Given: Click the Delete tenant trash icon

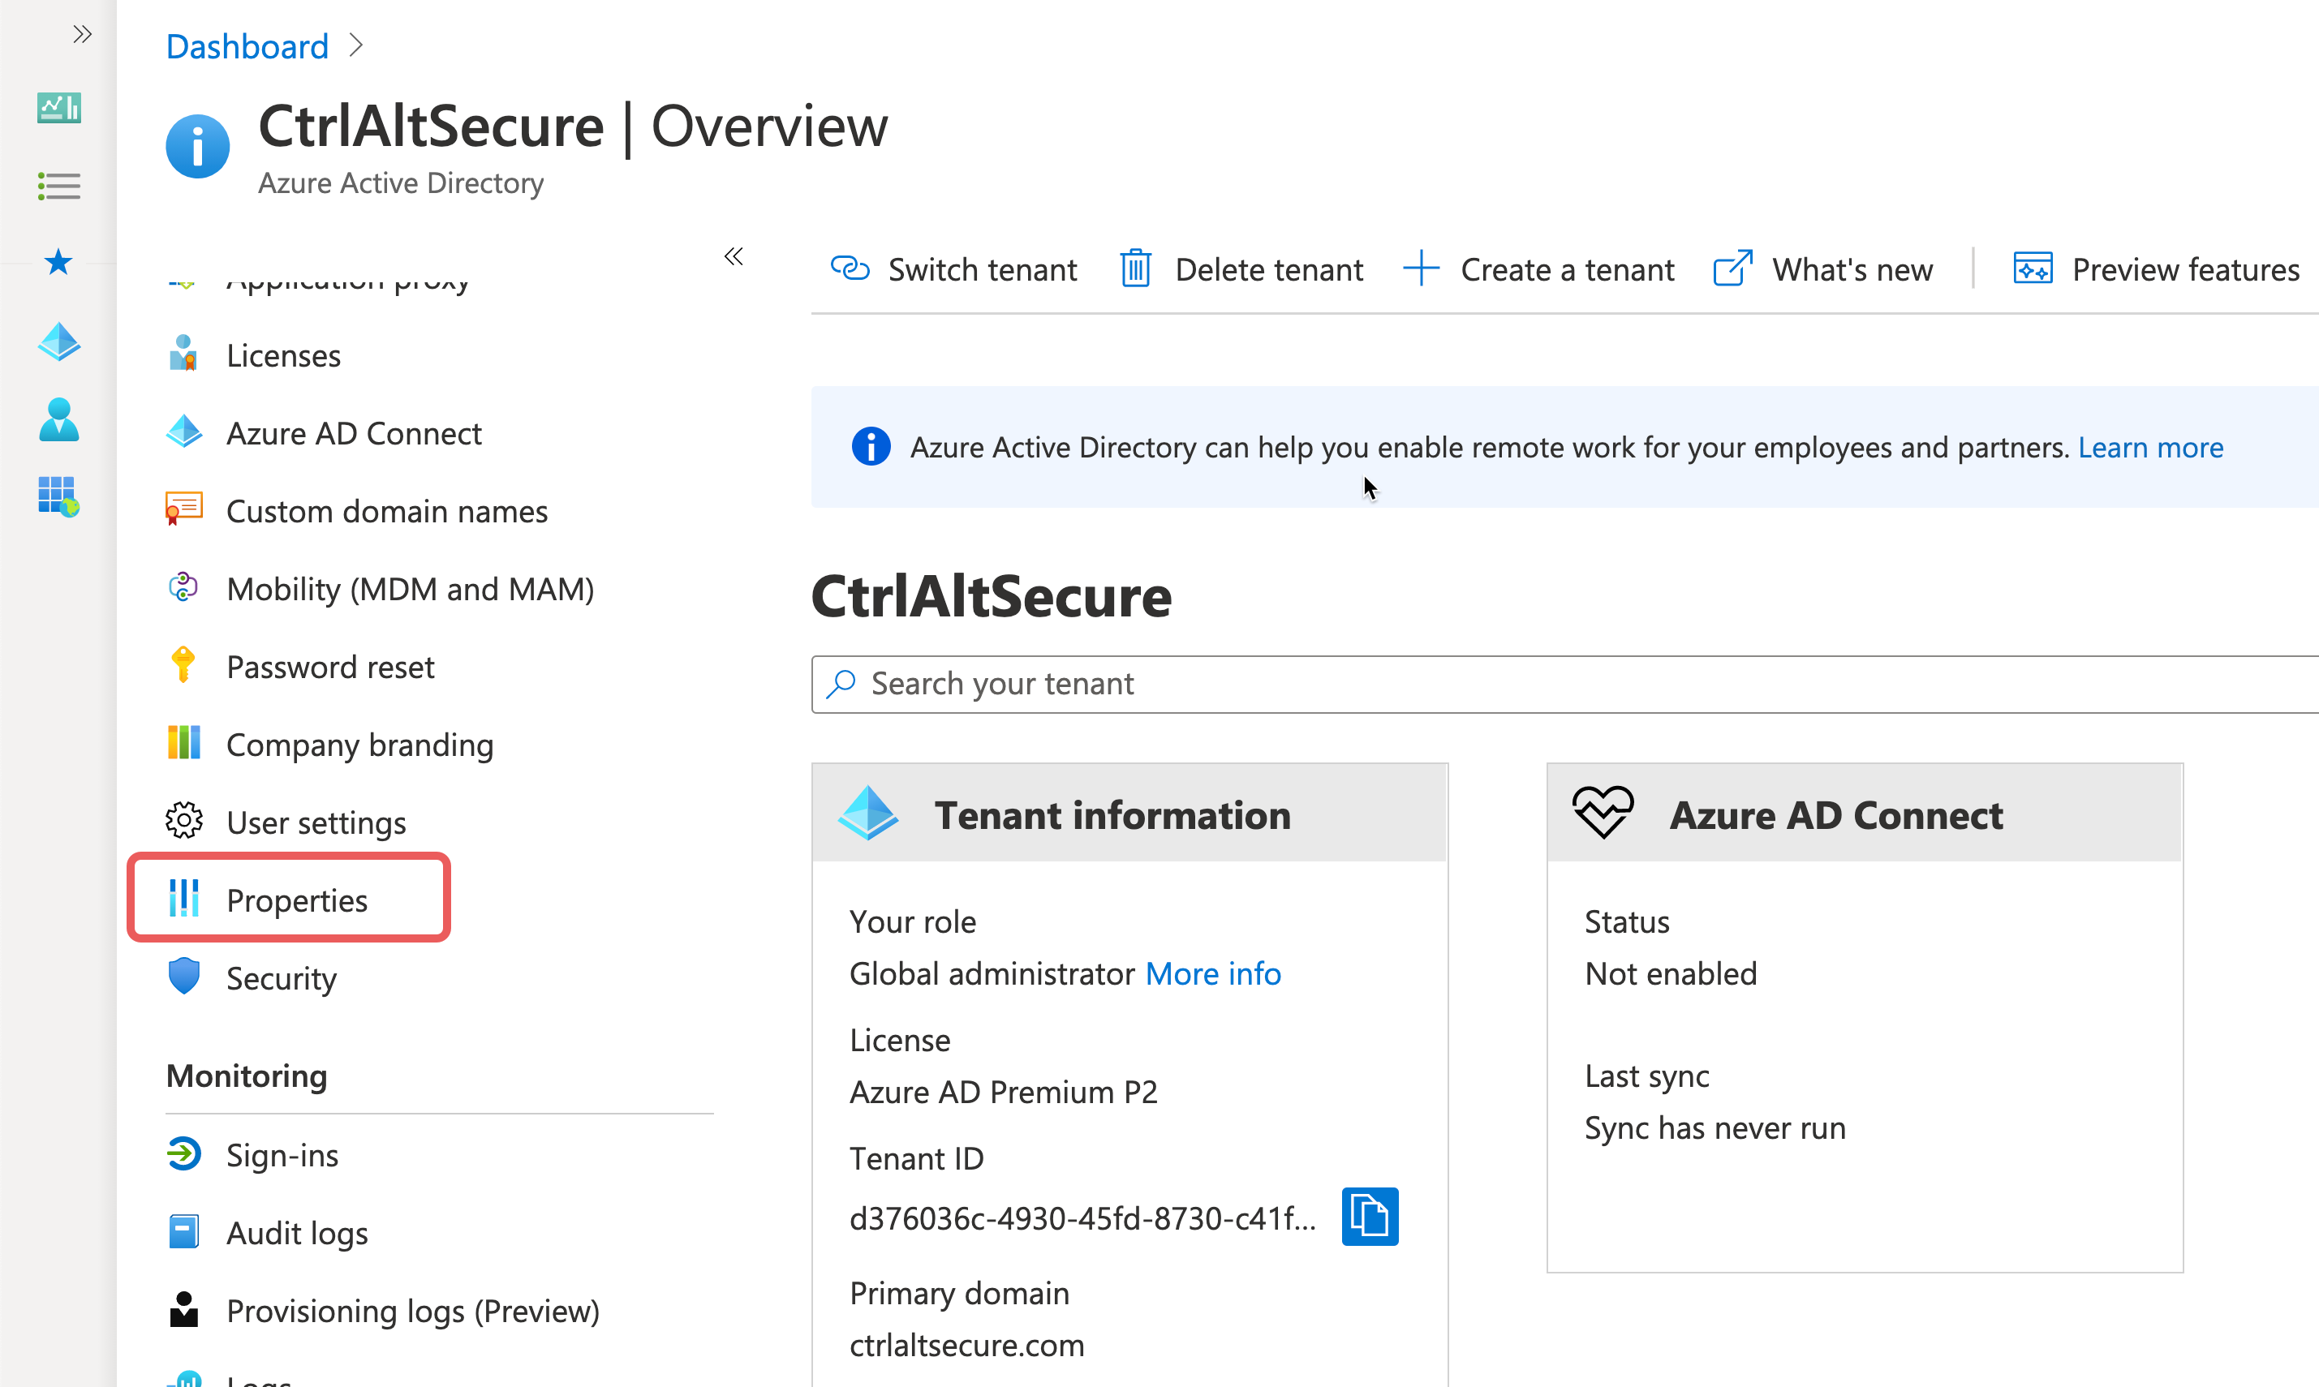Looking at the screenshot, I should click(1136, 269).
